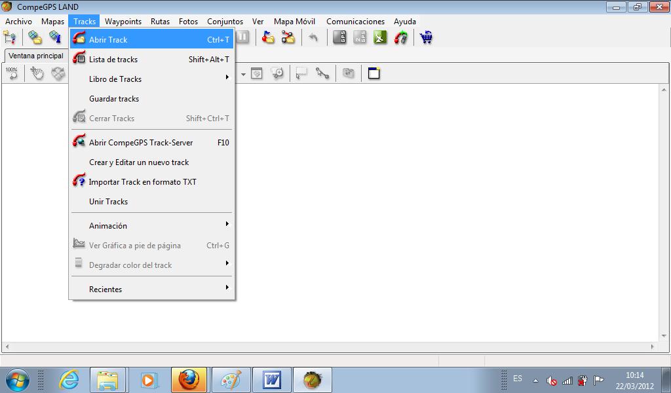Click the greyed second GPS toolbar icon
The height and width of the screenshot is (393, 671).
tap(360, 37)
